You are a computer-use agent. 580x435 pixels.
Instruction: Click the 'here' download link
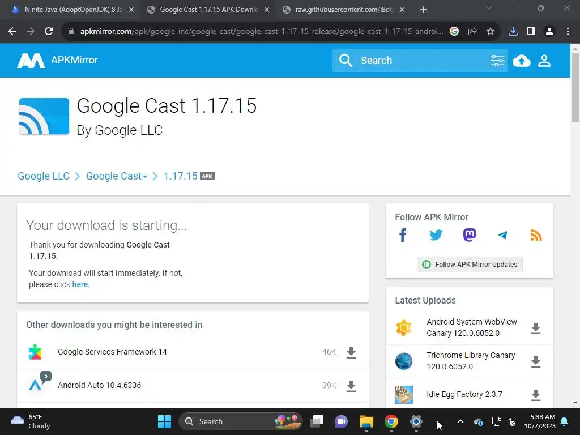pyautogui.click(x=80, y=284)
